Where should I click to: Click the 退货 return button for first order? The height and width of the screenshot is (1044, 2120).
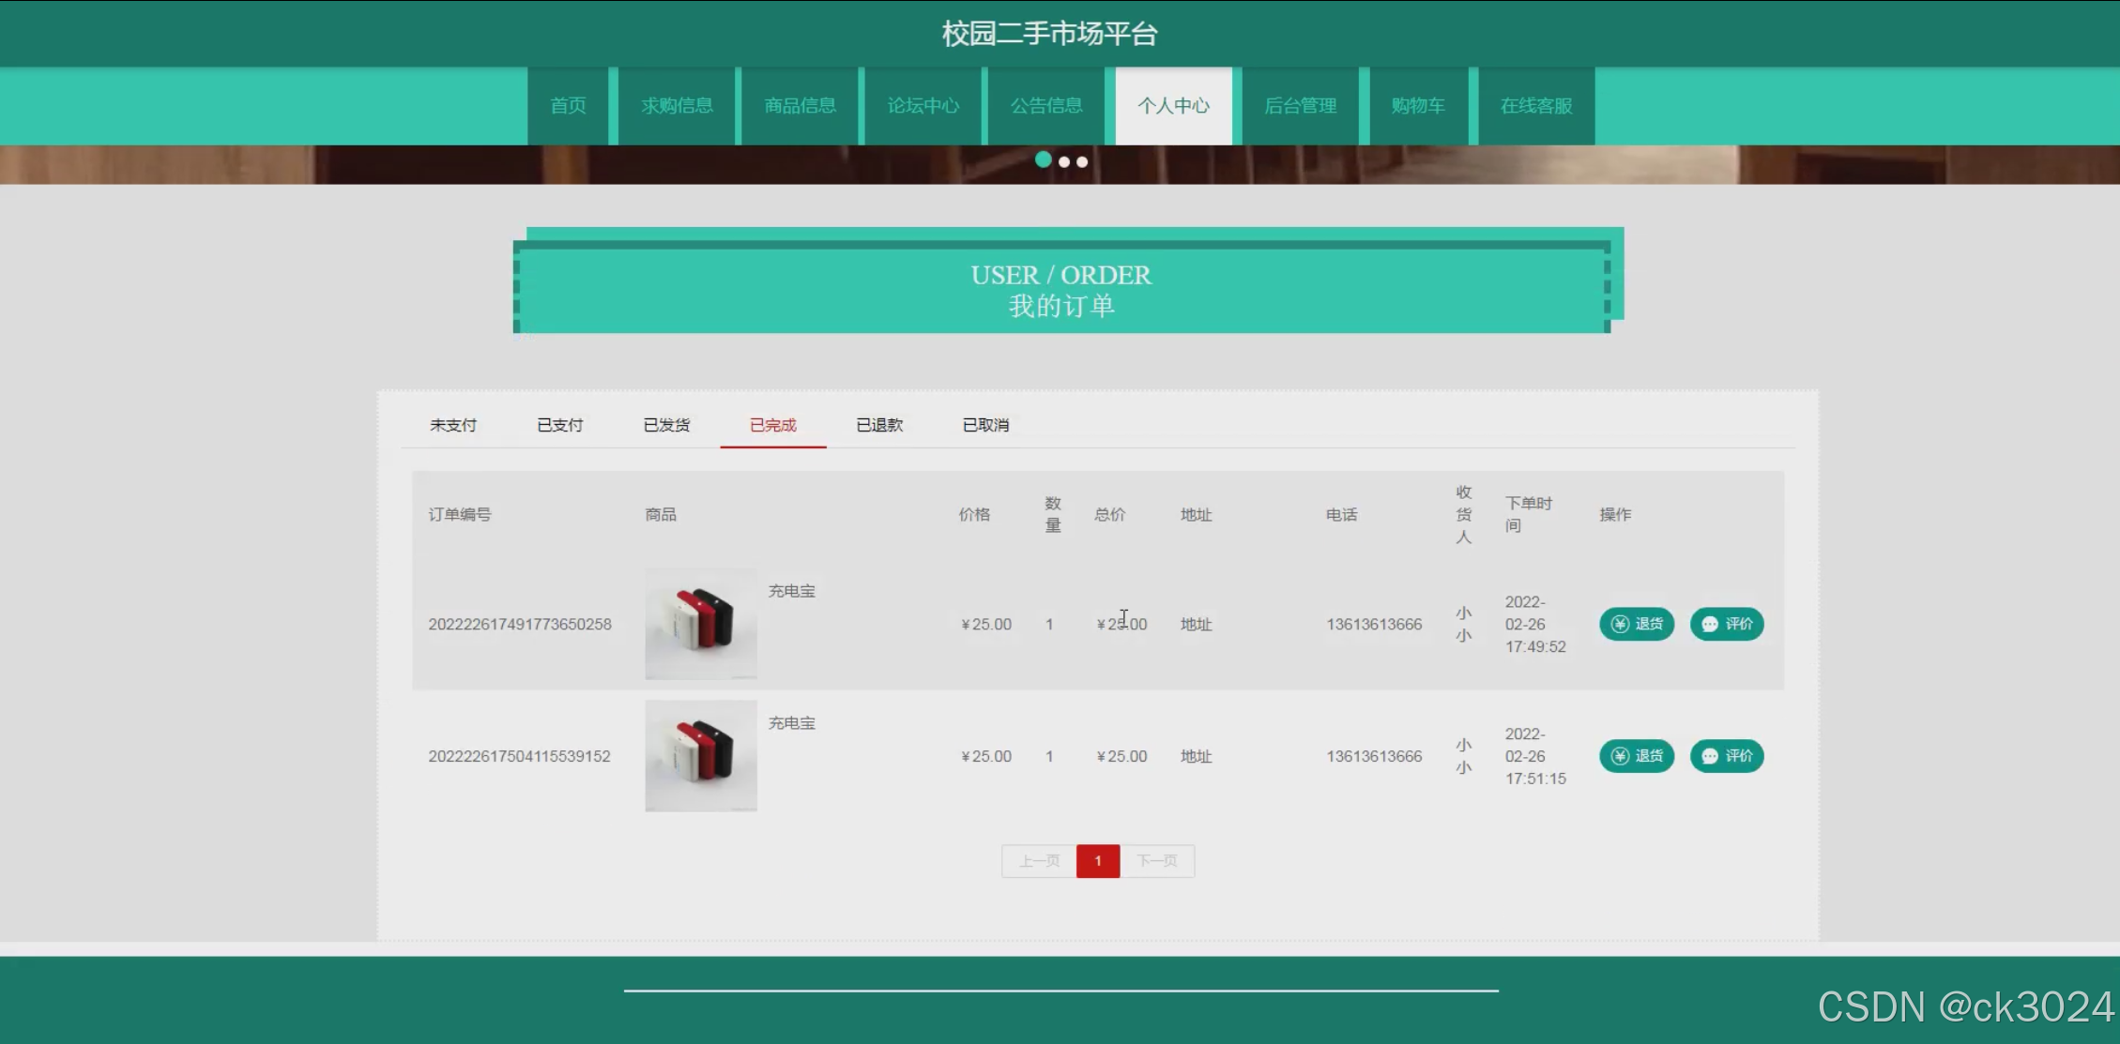click(1637, 624)
